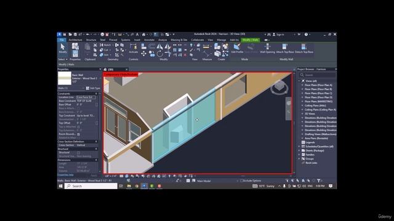Select the Copy tool icon
The image size is (394, 221).
point(151,53)
